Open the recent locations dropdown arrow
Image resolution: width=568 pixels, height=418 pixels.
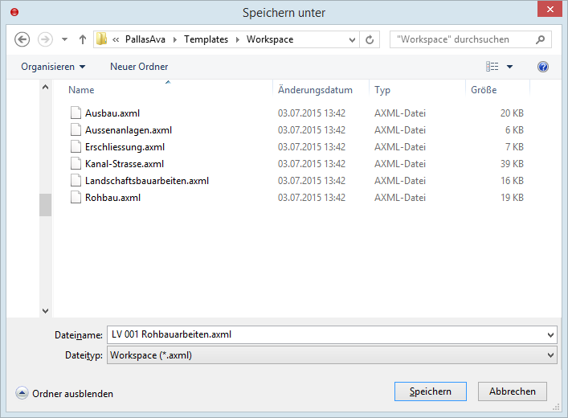pyautogui.click(x=64, y=39)
